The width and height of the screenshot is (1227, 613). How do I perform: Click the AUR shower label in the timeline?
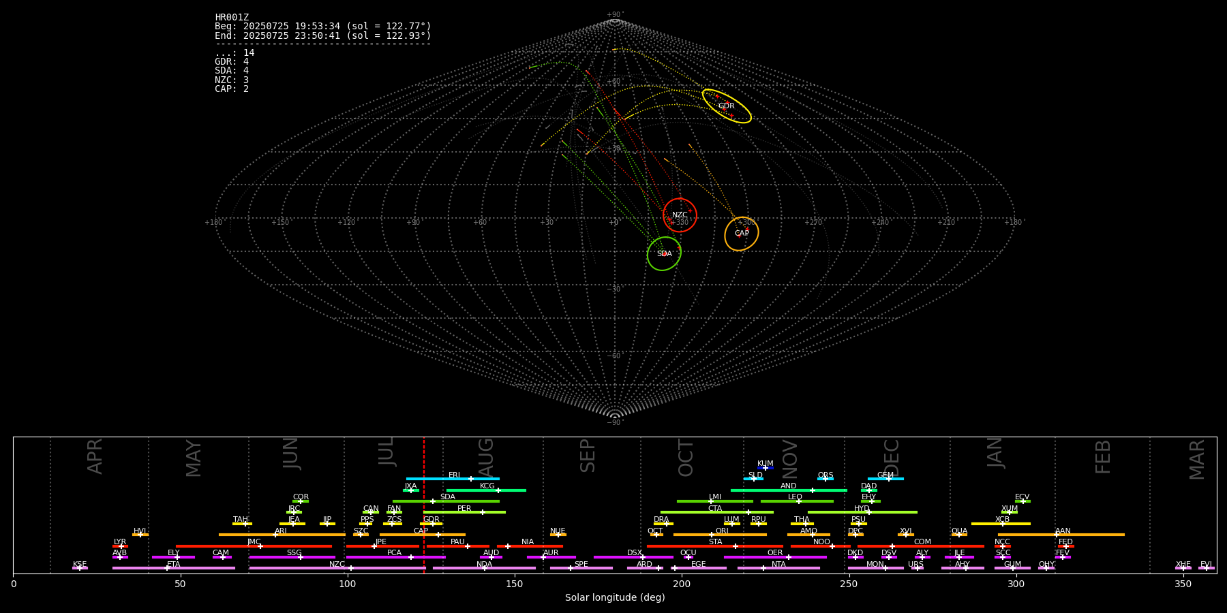(x=551, y=553)
